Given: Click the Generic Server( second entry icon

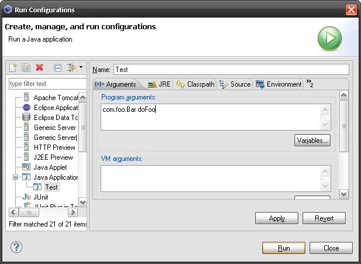Looking at the screenshot, I should (x=26, y=137).
